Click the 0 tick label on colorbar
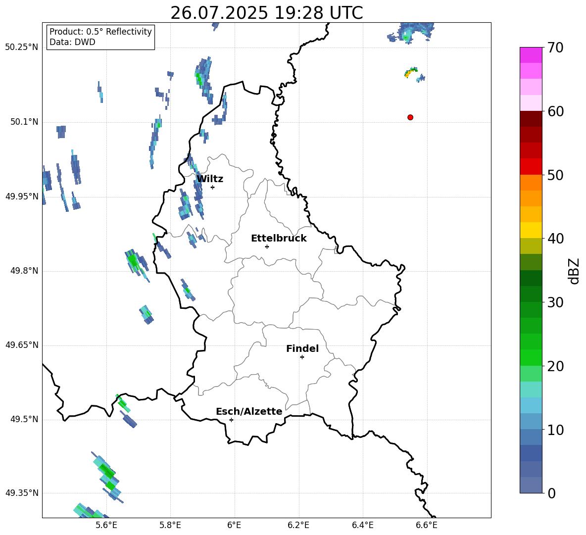Viewport: 586px width, 535px height. tap(551, 493)
